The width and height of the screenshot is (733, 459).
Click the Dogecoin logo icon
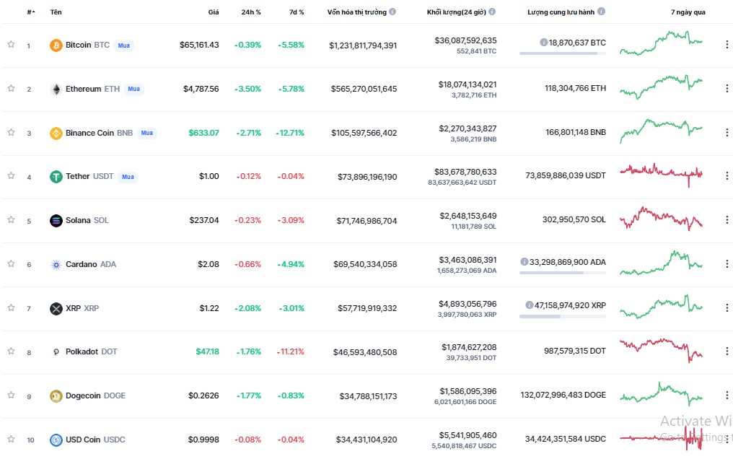point(56,396)
